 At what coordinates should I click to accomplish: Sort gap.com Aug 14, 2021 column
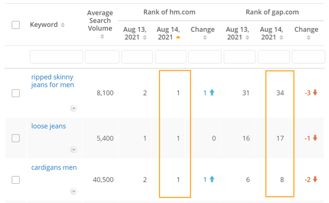click(x=281, y=37)
